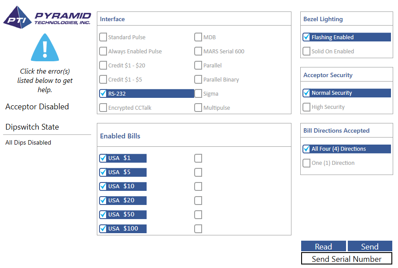Click the Acceptor Disabled error message
Screen dimensions: 398x268
point(37,107)
